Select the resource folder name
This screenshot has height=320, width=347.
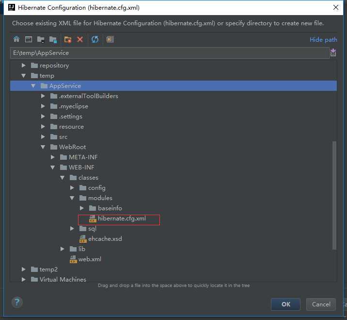[71, 127]
